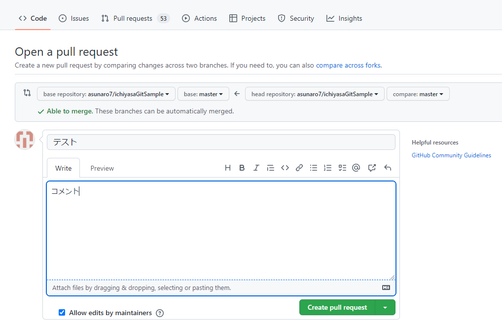
Task: Click the compare branches icon
Action: tap(27, 93)
